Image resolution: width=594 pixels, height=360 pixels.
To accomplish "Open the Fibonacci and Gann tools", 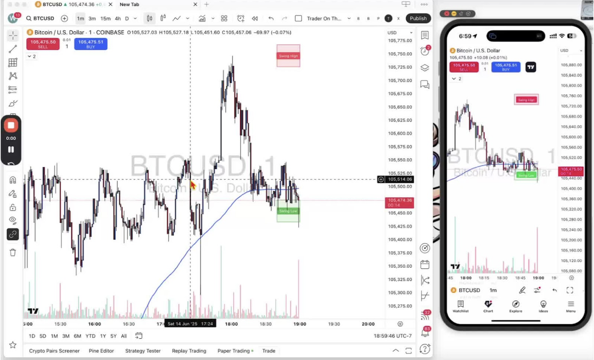I will [13, 63].
